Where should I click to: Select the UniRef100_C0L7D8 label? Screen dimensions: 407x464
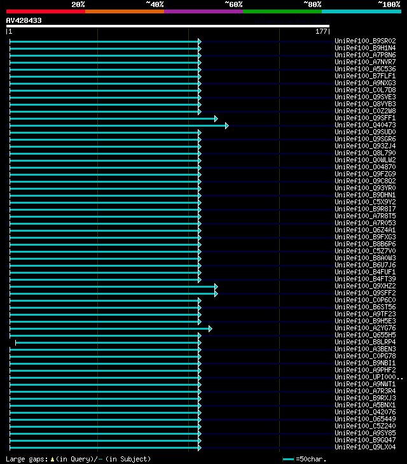point(365,90)
